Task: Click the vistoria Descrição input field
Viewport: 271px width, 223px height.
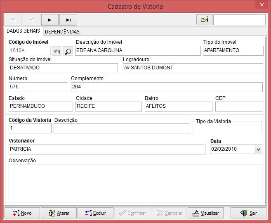Action: [x=122, y=128]
